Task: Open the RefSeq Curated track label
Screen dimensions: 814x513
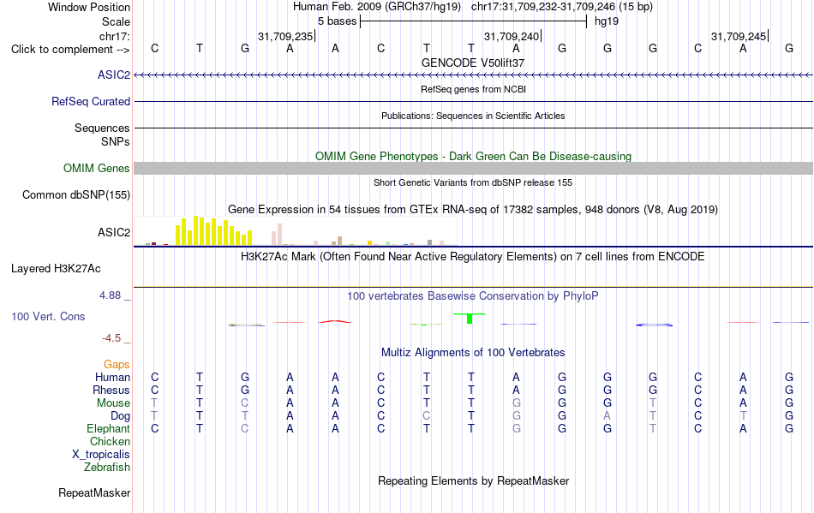Action: coord(91,102)
